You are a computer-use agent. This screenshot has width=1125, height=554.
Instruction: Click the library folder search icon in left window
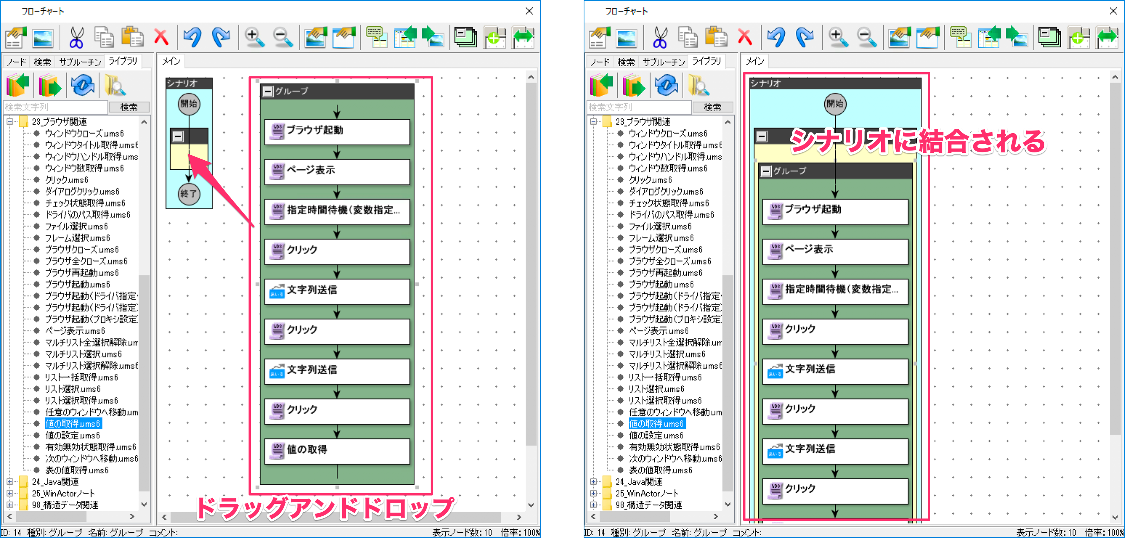(x=115, y=85)
